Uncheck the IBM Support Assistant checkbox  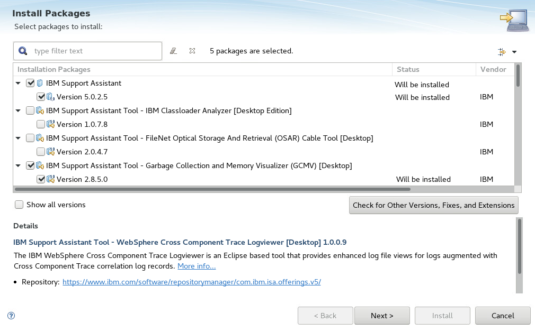(30, 83)
